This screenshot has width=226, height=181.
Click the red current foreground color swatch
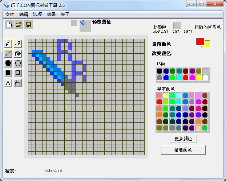pos(200,41)
